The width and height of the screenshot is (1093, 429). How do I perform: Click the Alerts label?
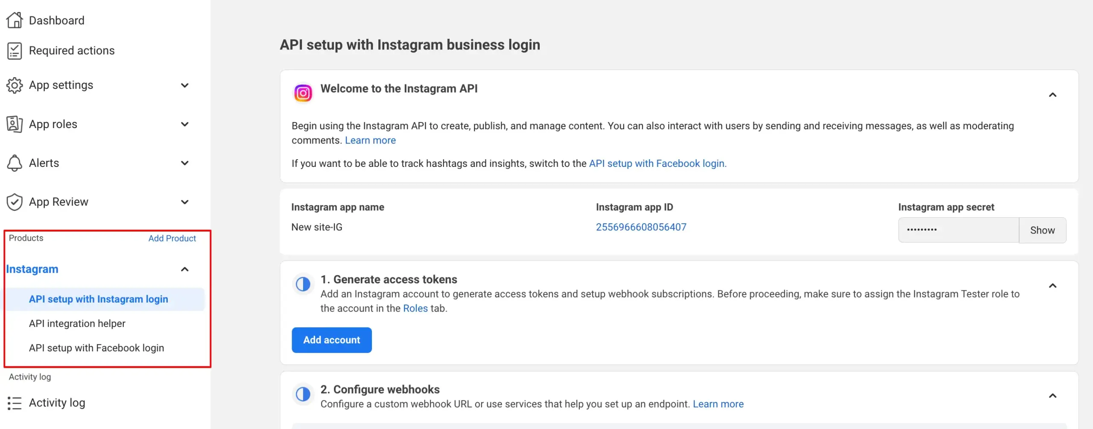[44, 163]
